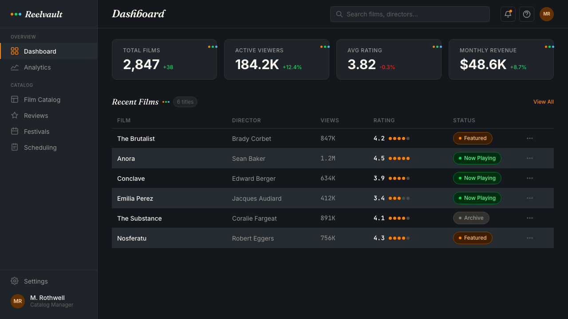Open Analytics page
The height and width of the screenshot is (319, 568).
pyautogui.click(x=49, y=67)
